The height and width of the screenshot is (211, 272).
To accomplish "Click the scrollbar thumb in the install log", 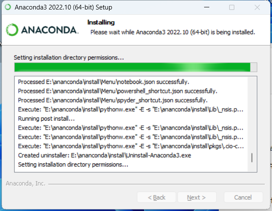I will pos(251,157).
